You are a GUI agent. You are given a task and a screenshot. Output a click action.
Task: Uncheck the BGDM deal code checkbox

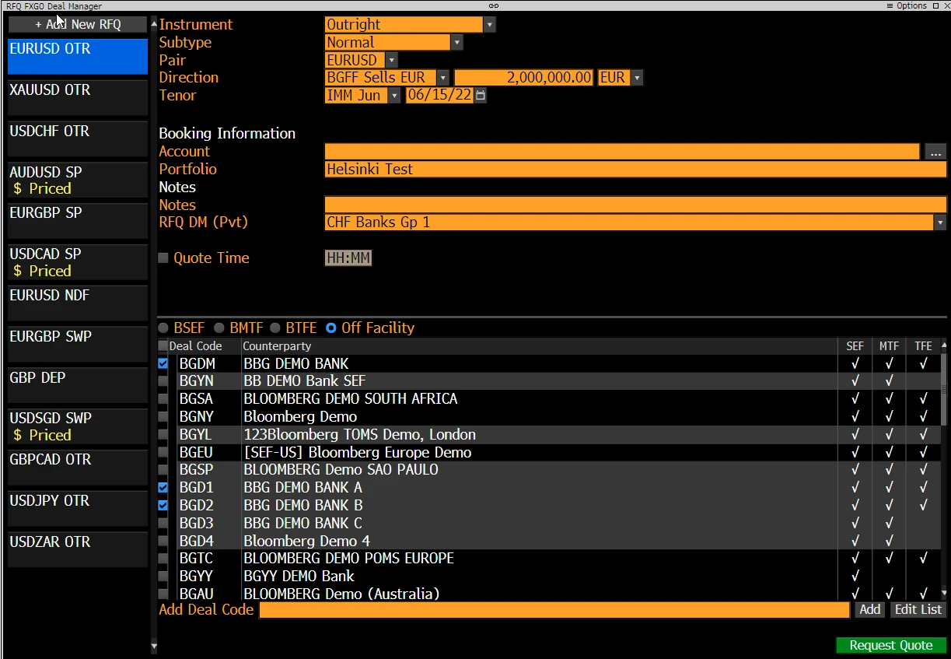[163, 363]
